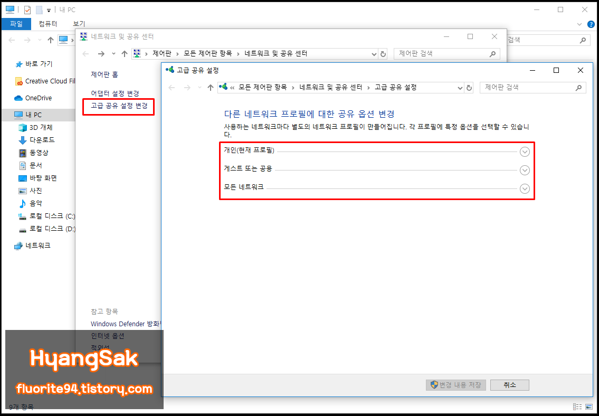Image resolution: width=599 pixels, height=416 pixels.
Task: Click properties checkmark icon in quick access toolbar
Action: (27, 10)
